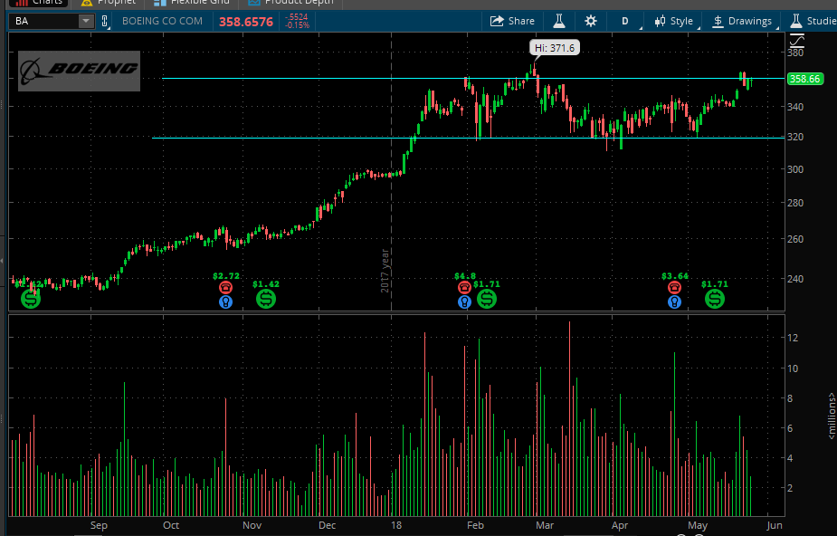Click the dividend icon before Sep

tap(31, 299)
